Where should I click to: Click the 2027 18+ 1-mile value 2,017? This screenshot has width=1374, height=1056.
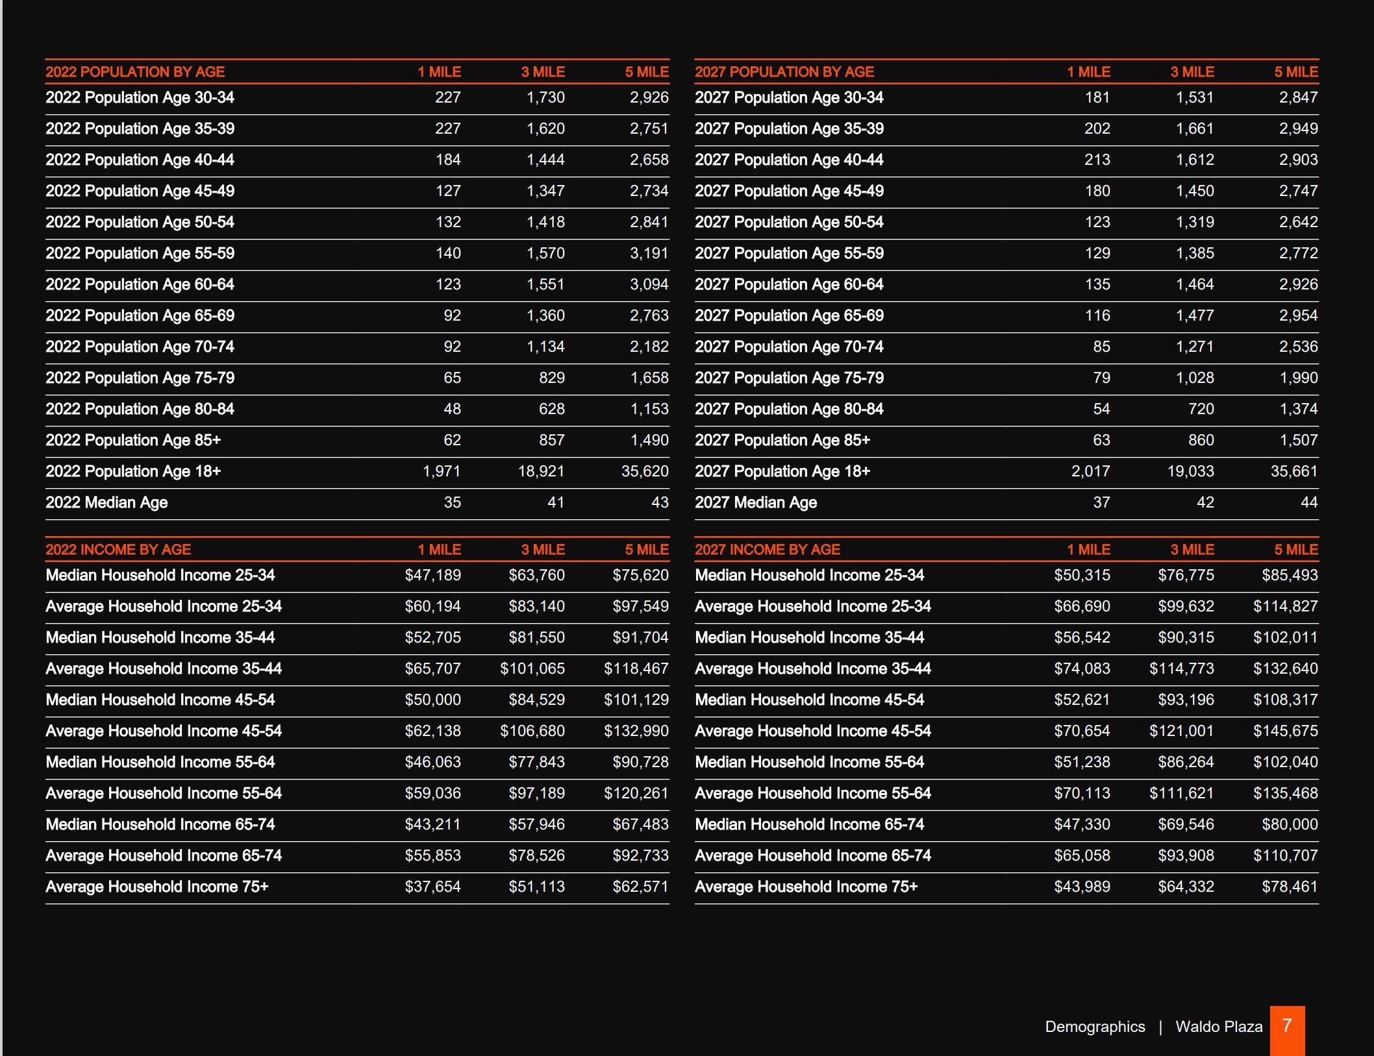(x=1090, y=471)
